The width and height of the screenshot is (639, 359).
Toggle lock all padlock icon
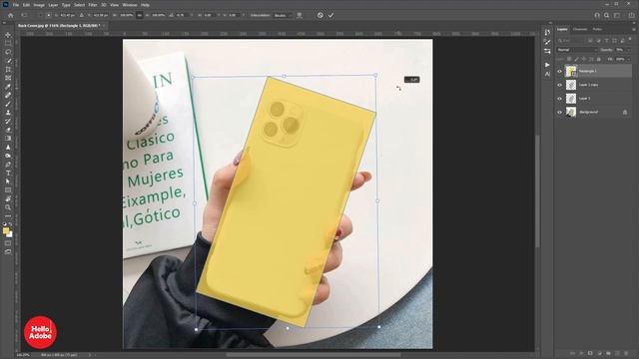[599, 59]
